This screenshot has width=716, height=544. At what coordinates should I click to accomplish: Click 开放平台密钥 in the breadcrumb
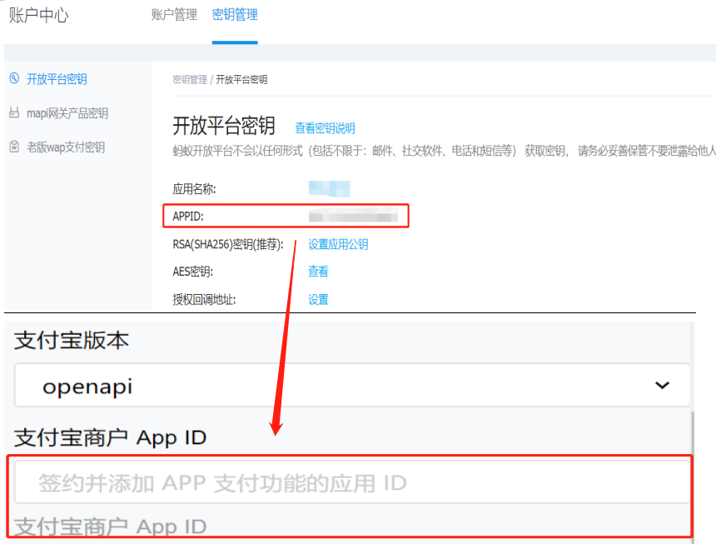click(x=241, y=79)
